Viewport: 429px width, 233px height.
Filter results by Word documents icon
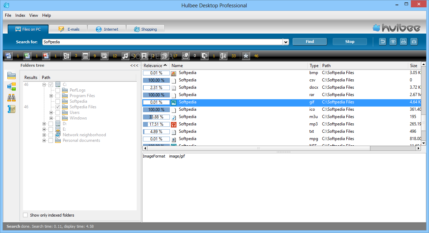pyautogui.click(x=8, y=56)
